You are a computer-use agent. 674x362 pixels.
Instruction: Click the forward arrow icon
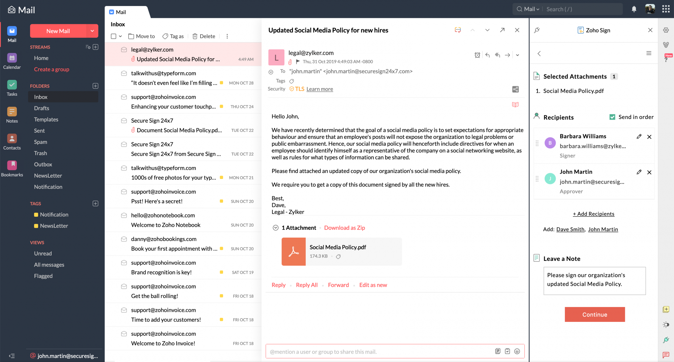pos(507,55)
